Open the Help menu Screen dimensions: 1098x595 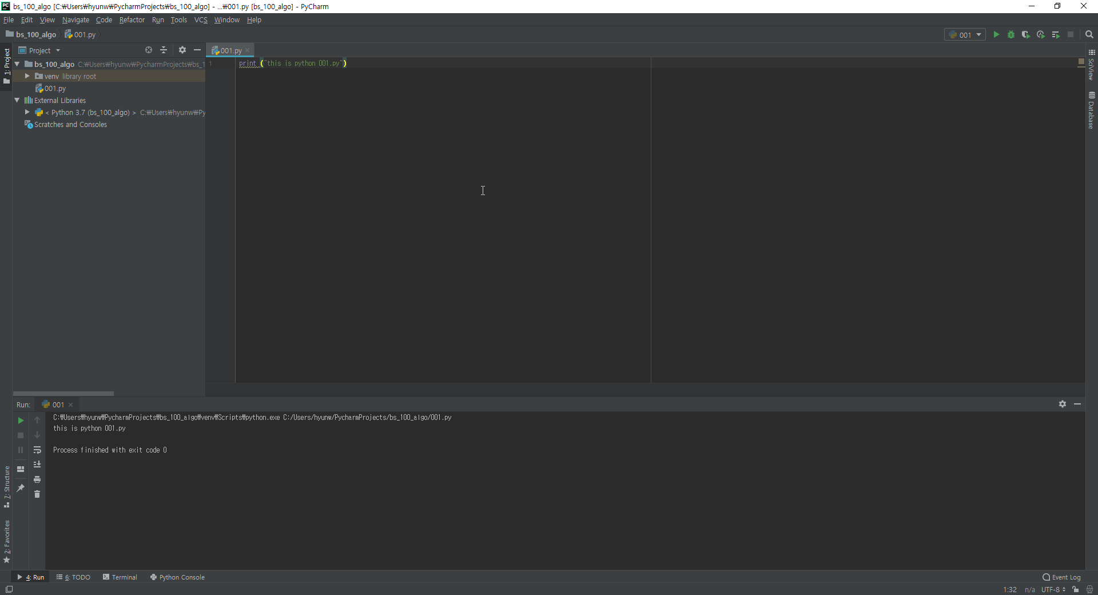[254, 20]
